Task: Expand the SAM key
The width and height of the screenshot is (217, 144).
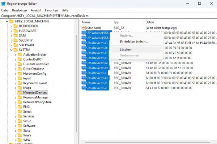Action: click(11, 36)
